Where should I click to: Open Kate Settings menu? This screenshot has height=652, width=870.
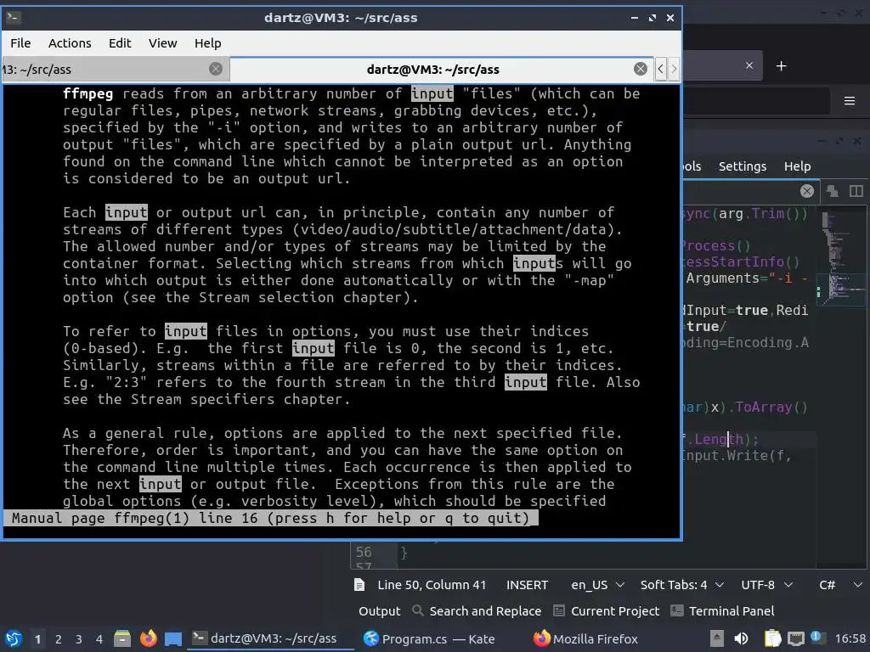(742, 166)
